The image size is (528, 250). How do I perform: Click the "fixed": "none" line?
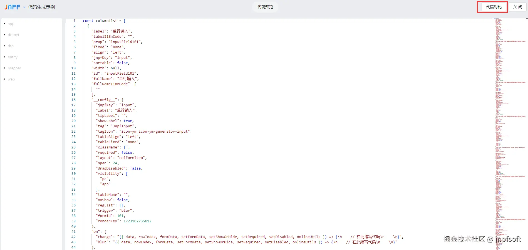(x=108, y=47)
